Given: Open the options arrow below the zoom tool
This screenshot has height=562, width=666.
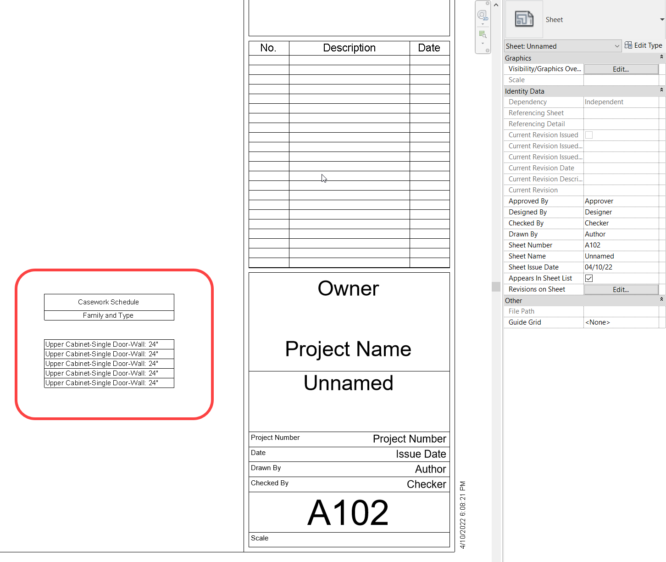Looking at the screenshot, I should tap(483, 43).
